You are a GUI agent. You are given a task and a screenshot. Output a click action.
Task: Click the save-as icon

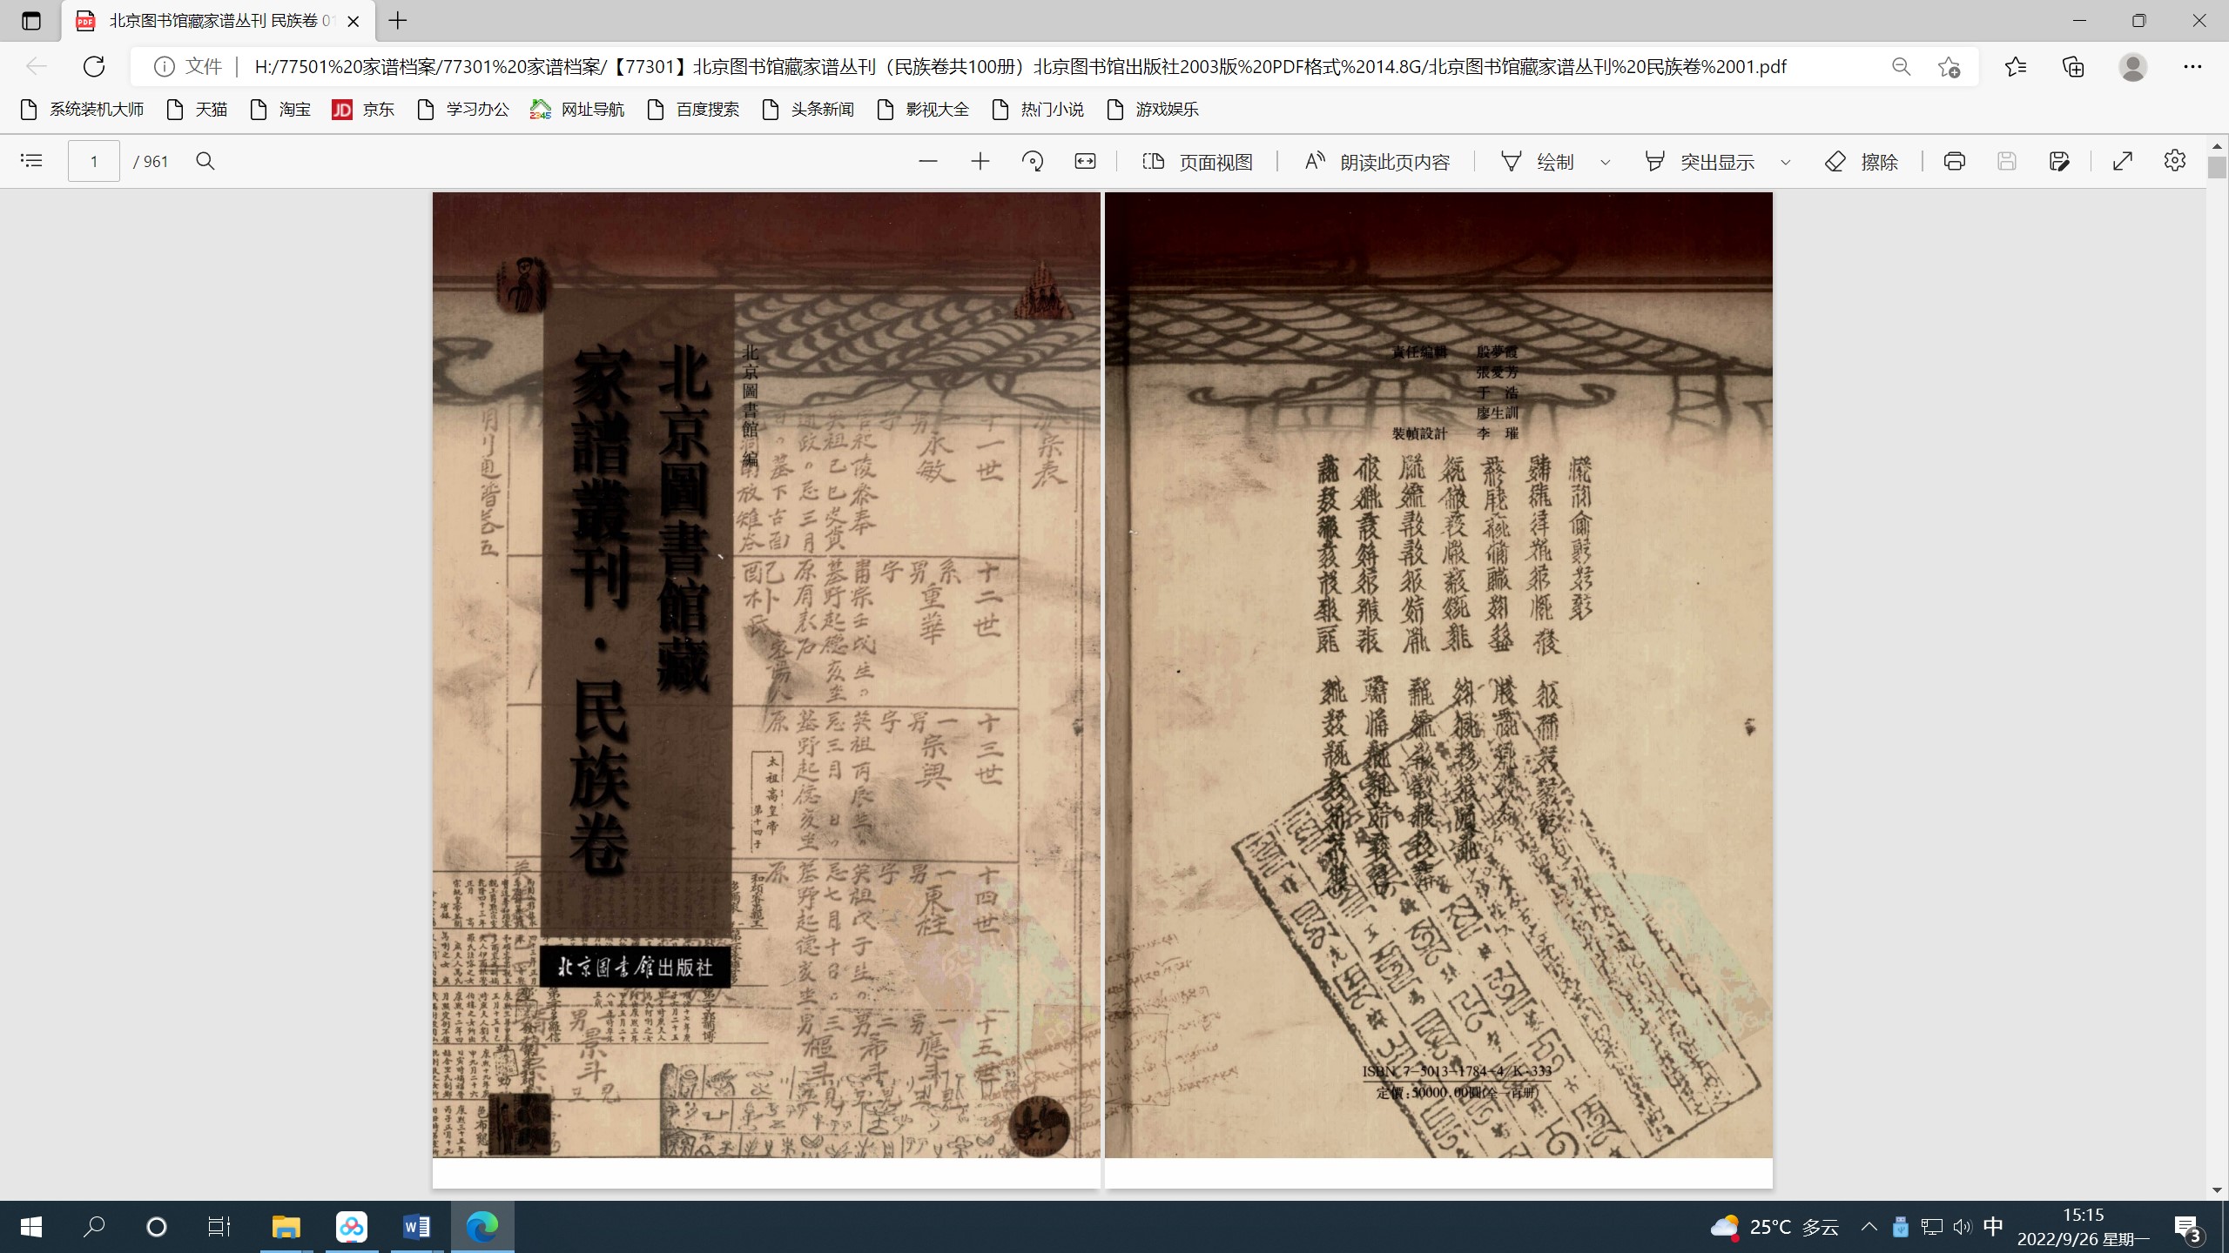point(2059,161)
